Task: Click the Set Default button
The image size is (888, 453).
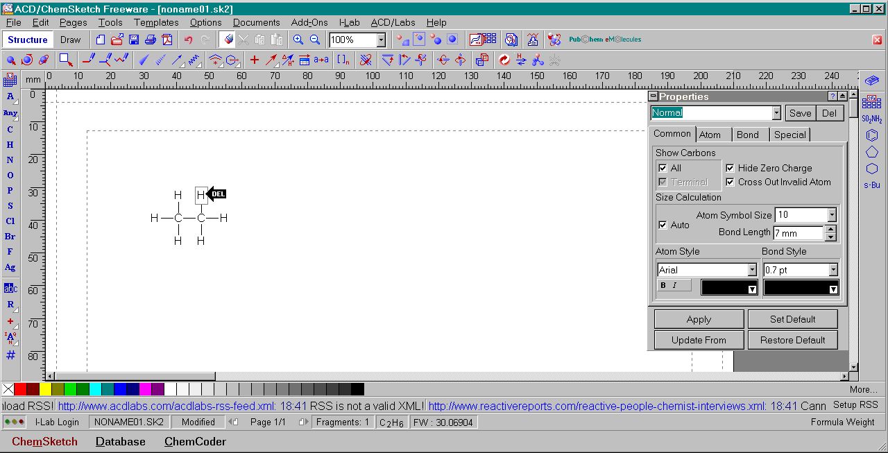Action: click(792, 319)
